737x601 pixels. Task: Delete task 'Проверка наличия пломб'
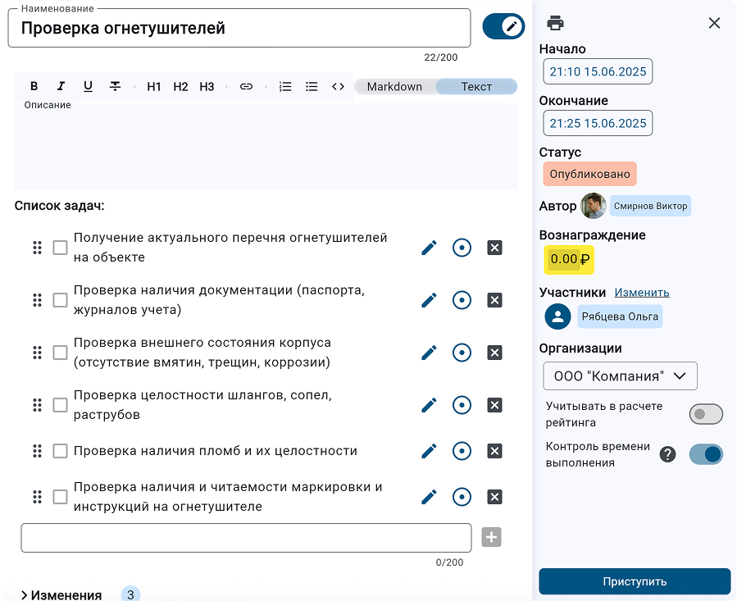[x=494, y=451]
